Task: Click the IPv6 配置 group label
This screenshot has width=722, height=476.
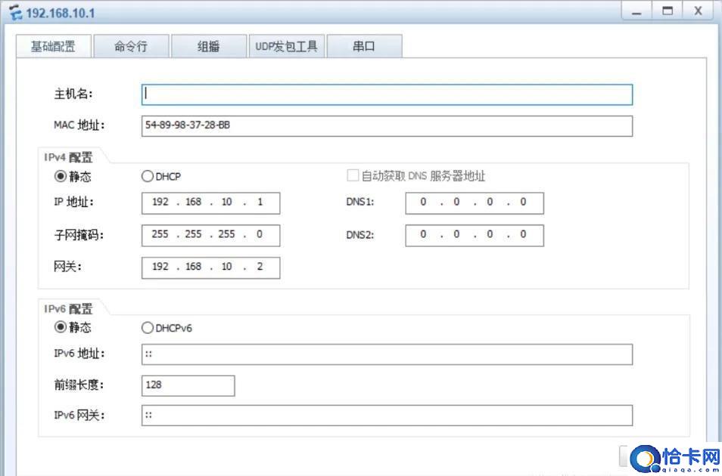Action: 68,308
